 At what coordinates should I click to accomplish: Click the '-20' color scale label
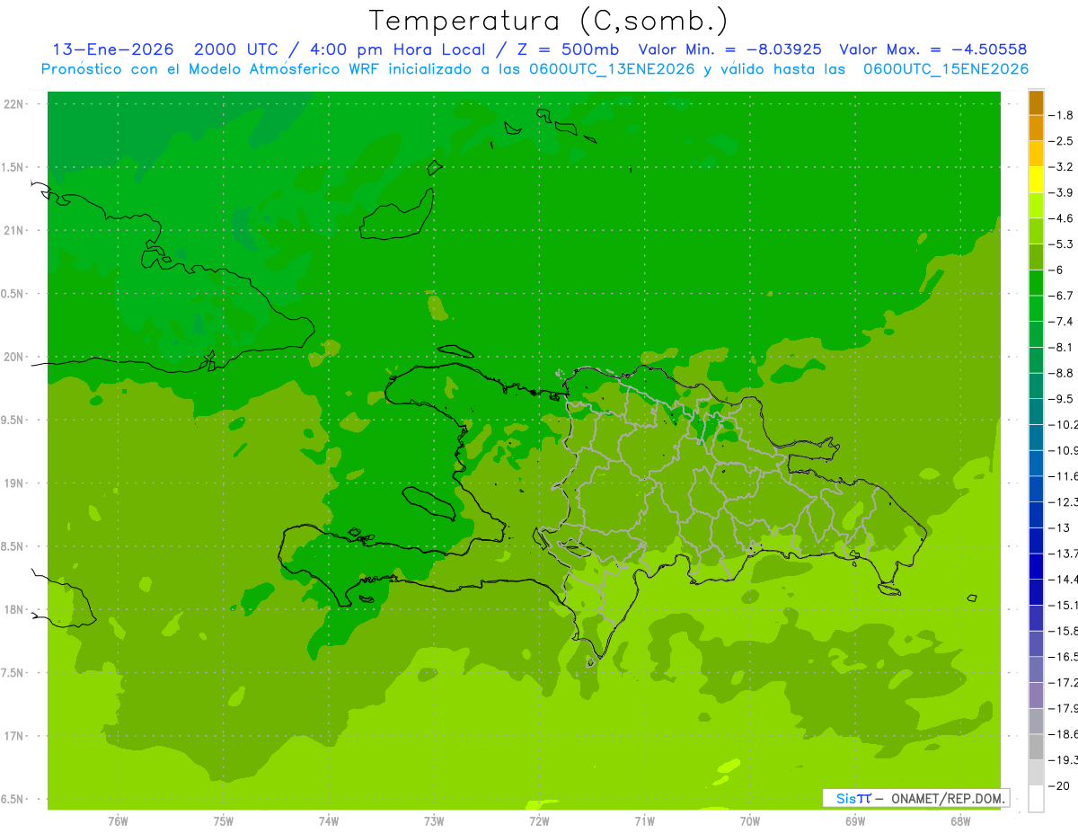click(1059, 785)
